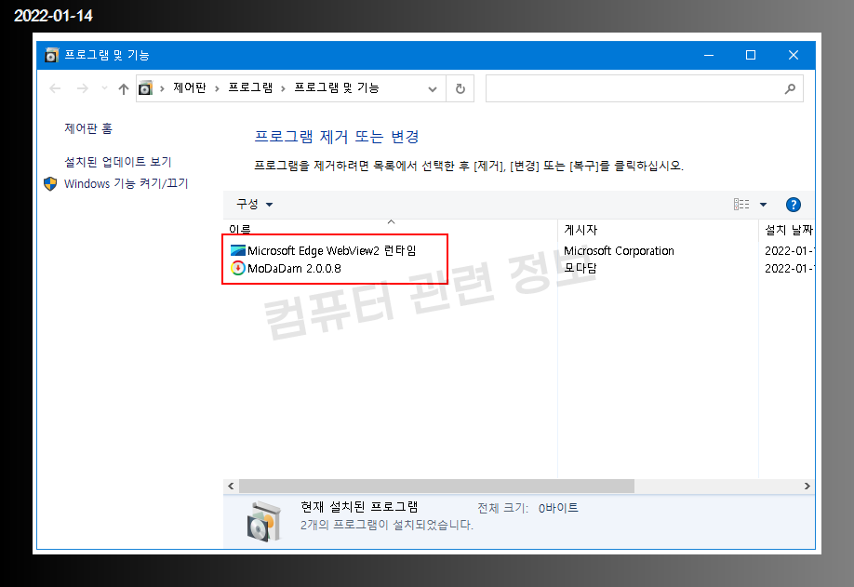
Task: Open the 구성 dropdown menu
Action: tap(254, 205)
